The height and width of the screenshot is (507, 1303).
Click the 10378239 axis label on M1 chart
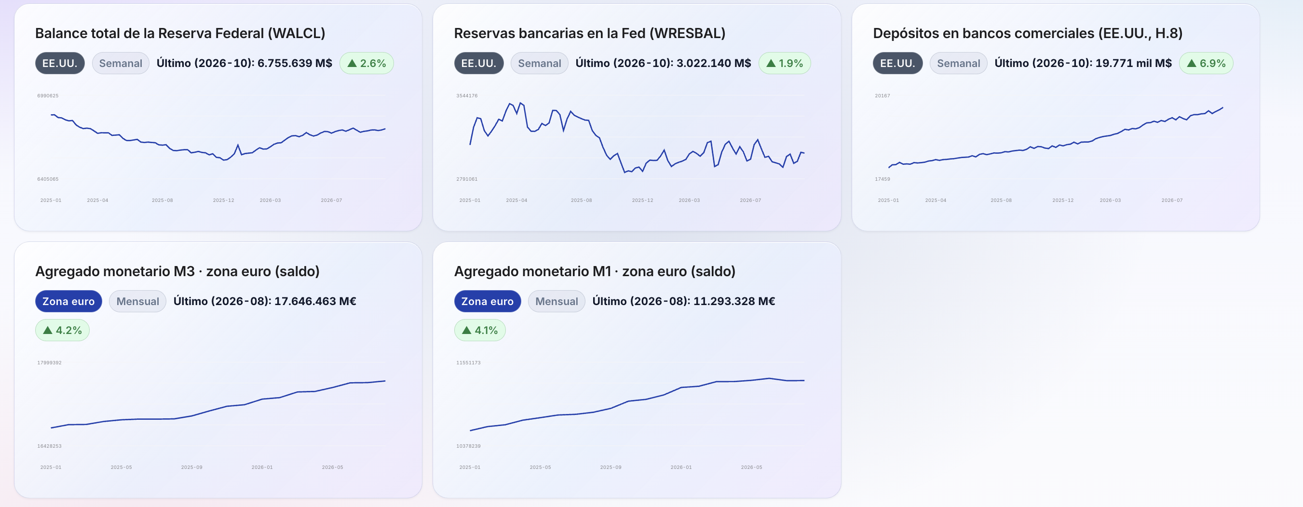point(468,446)
